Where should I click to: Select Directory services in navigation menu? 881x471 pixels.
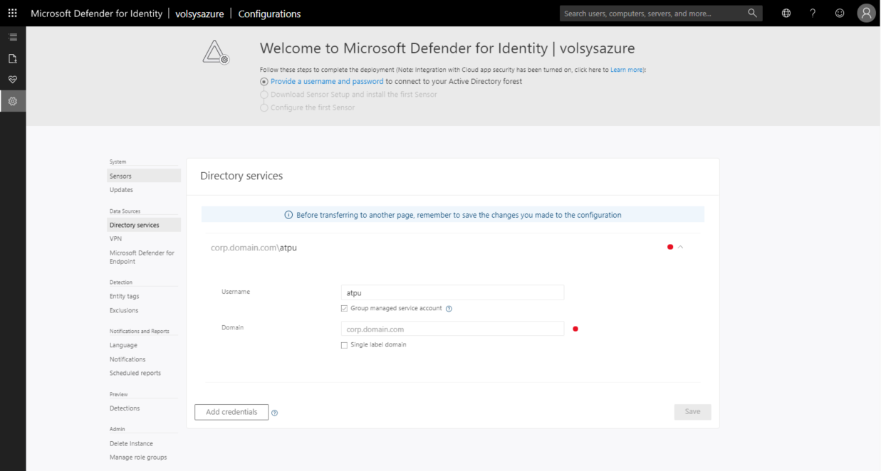pyautogui.click(x=135, y=224)
